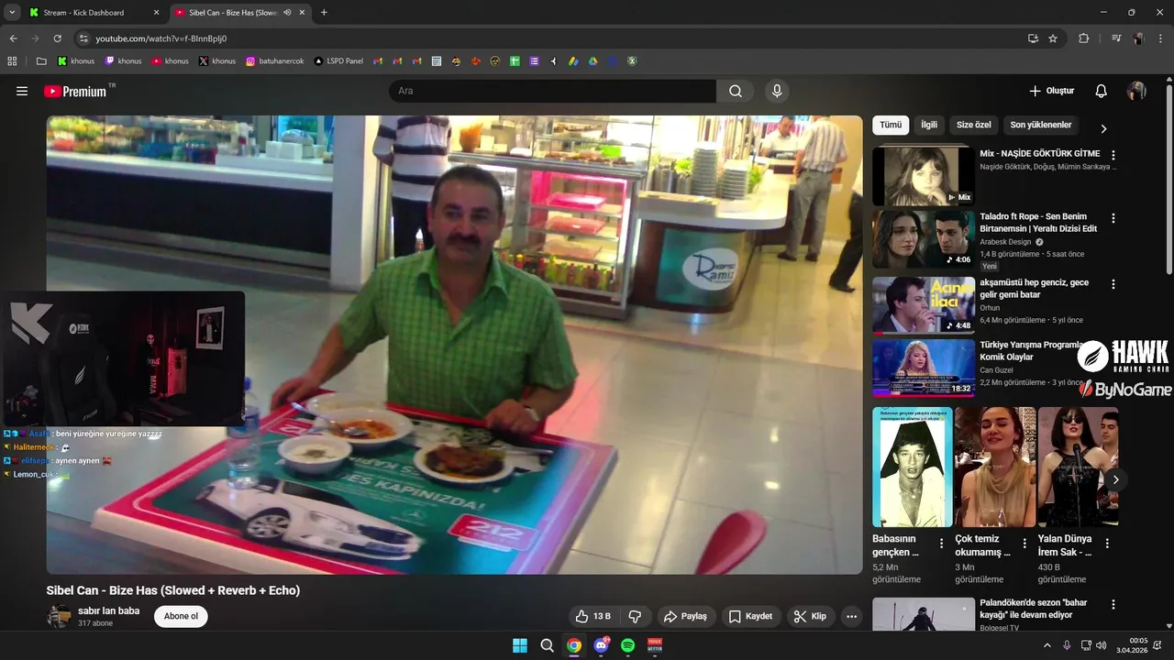Select the Sibel Can YouTube tab

[x=238, y=13]
